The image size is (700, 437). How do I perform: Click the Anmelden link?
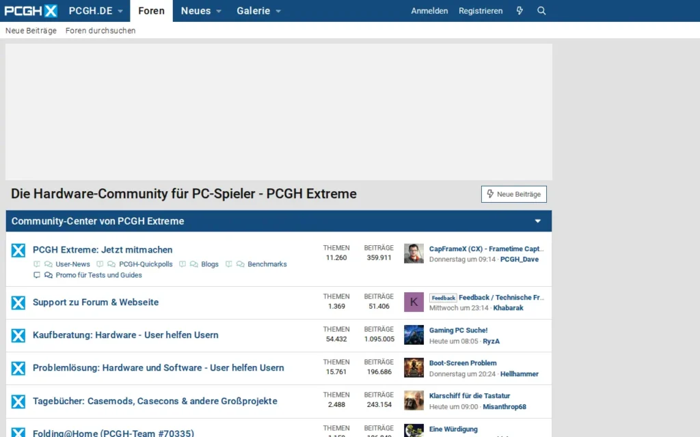tap(429, 11)
